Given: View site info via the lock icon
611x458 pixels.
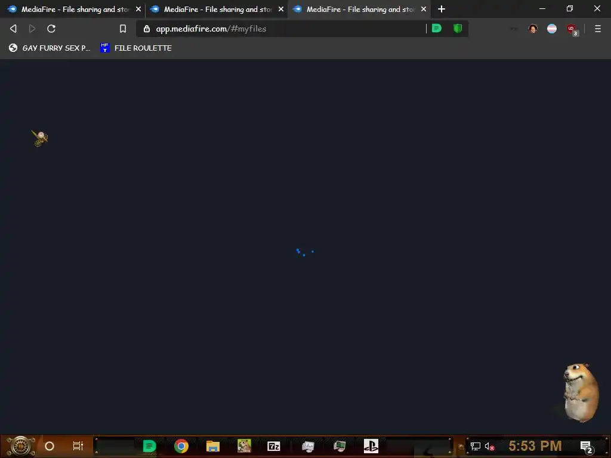Looking at the screenshot, I should (147, 29).
